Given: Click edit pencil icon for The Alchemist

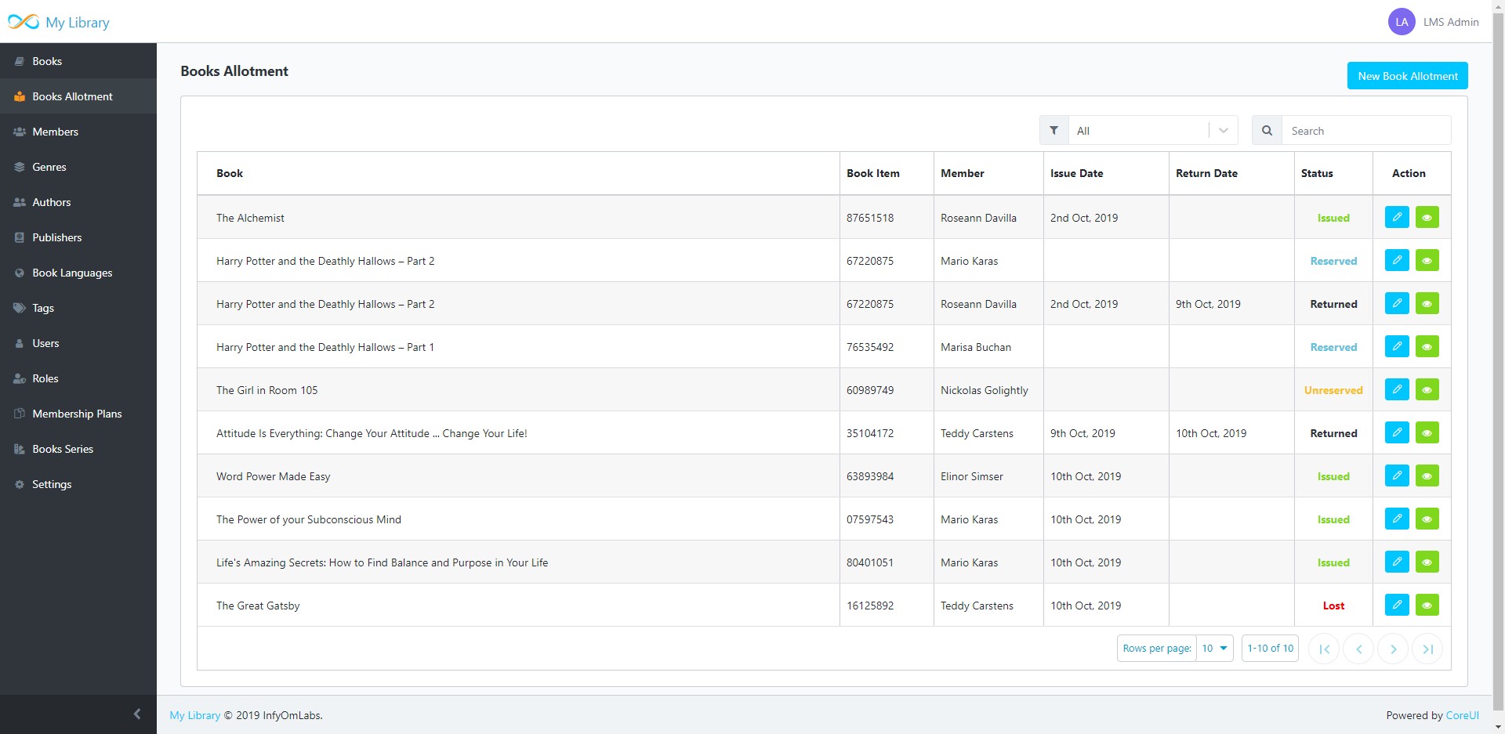Looking at the screenshot, I should click(1397, 217).
